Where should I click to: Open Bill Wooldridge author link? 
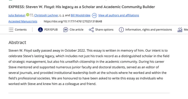pyautogui.click(x=80, y=15)
